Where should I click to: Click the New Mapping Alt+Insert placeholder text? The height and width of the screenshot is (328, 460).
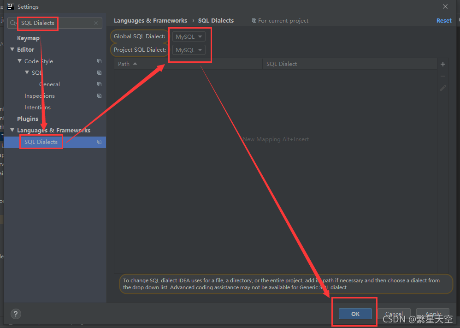pyautogui.click(x=276, y=139)
